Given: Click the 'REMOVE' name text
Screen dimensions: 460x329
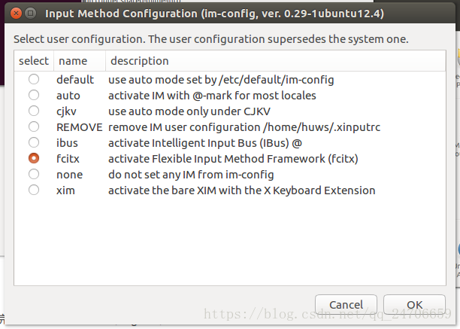Looking at the screenshot, I should (80, 127).
